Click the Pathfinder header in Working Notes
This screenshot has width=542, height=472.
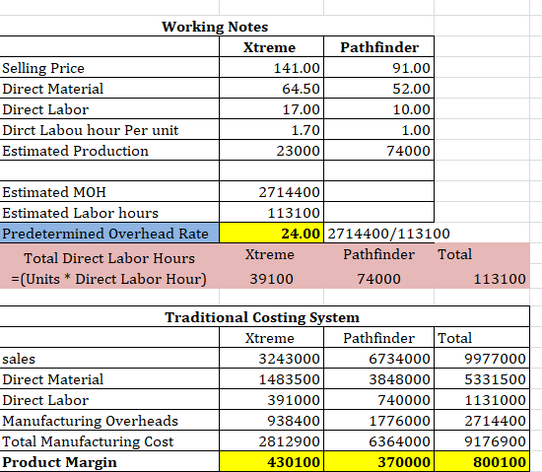[378, 46]
